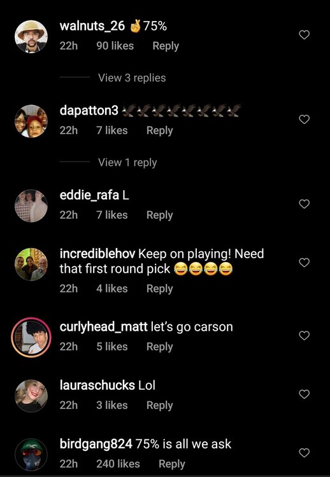Open curlyhead_matt's story via profile picture
Screen dimensions: 330x477
31,337
